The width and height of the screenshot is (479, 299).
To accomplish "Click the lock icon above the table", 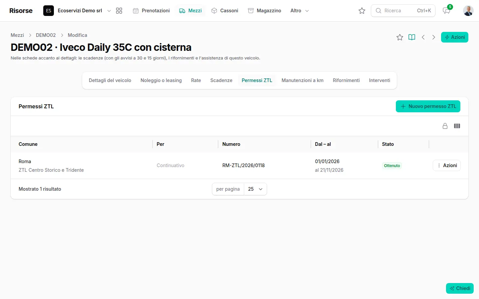I will tap(445, 126).
